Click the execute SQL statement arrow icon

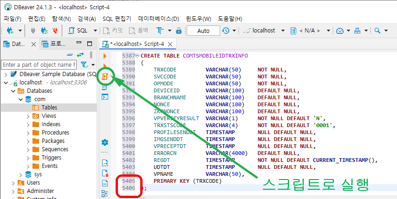coord(105,56)
